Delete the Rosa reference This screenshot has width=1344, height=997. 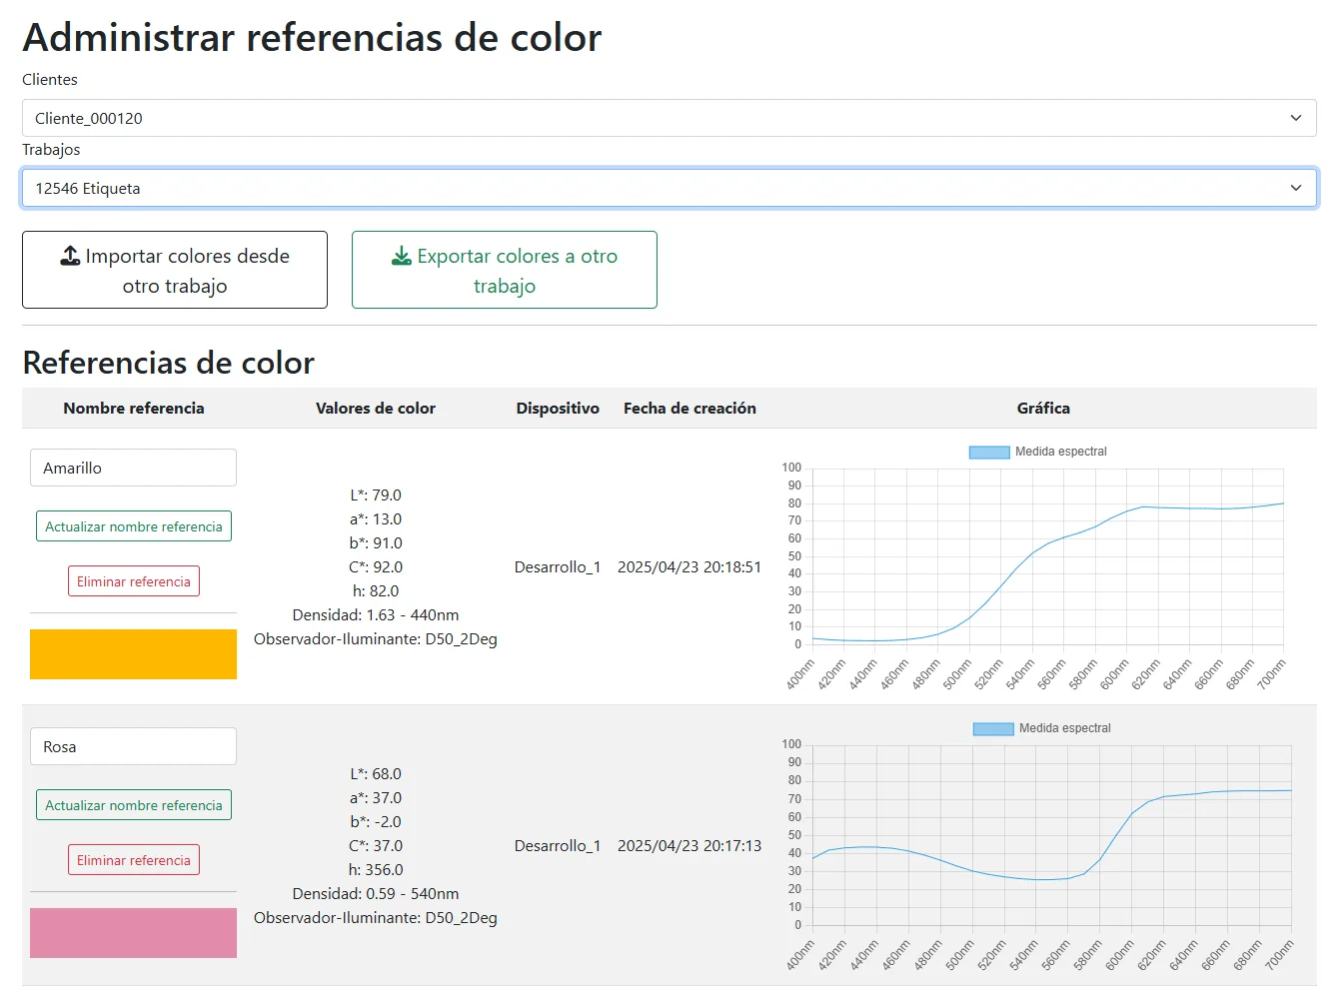tap(134, 860)
